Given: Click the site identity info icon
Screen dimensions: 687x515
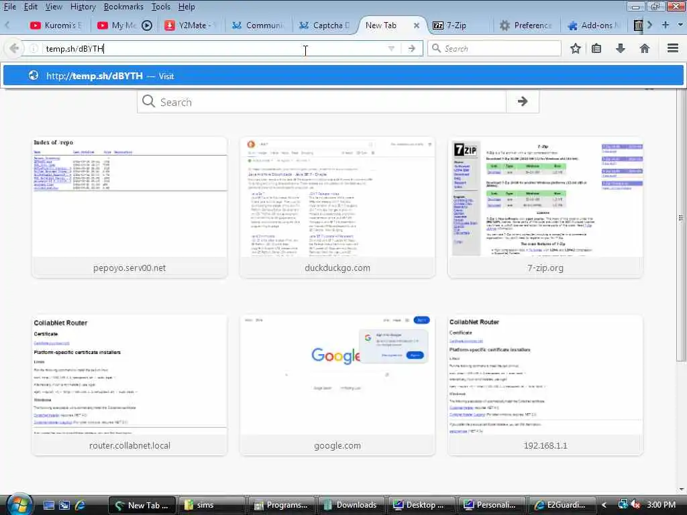Looking at the screenshot, I should (34, 48).
